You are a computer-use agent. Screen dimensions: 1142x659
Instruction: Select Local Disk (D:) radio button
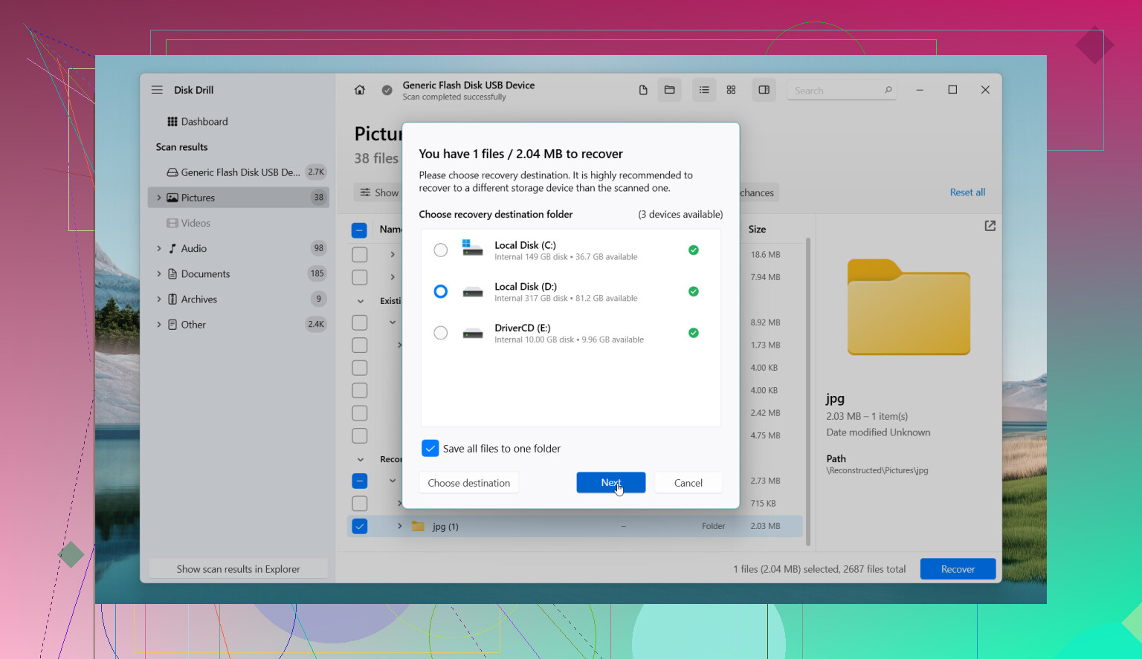tap(441, 292)
